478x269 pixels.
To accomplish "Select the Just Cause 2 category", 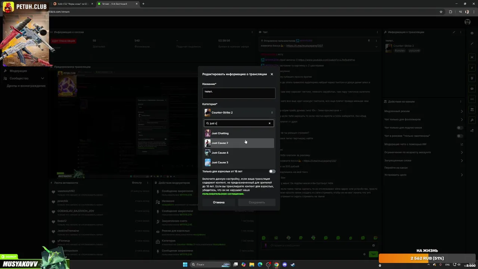I will [x=239, y=143].
